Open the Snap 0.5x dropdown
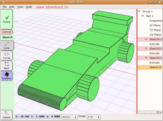The image size is (163, 121). [x=94, y=117]
